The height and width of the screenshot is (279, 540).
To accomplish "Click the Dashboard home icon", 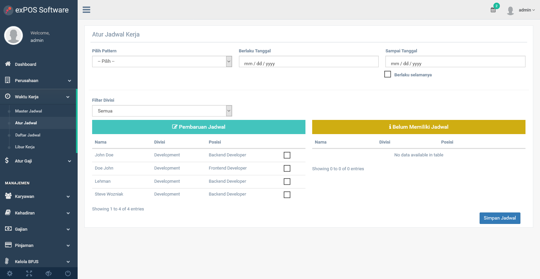I will pos(8,64).
